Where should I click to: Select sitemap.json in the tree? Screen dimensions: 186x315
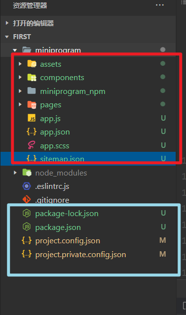[88, 159]
